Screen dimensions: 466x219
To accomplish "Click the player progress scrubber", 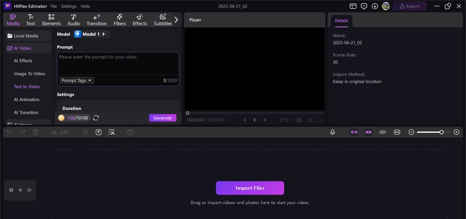I will (188, 113).
